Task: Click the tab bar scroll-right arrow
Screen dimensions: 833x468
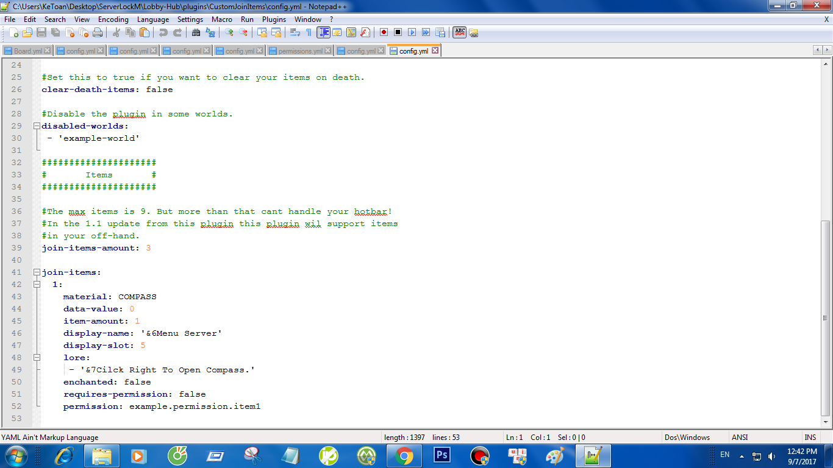Action: coord(826,50)
